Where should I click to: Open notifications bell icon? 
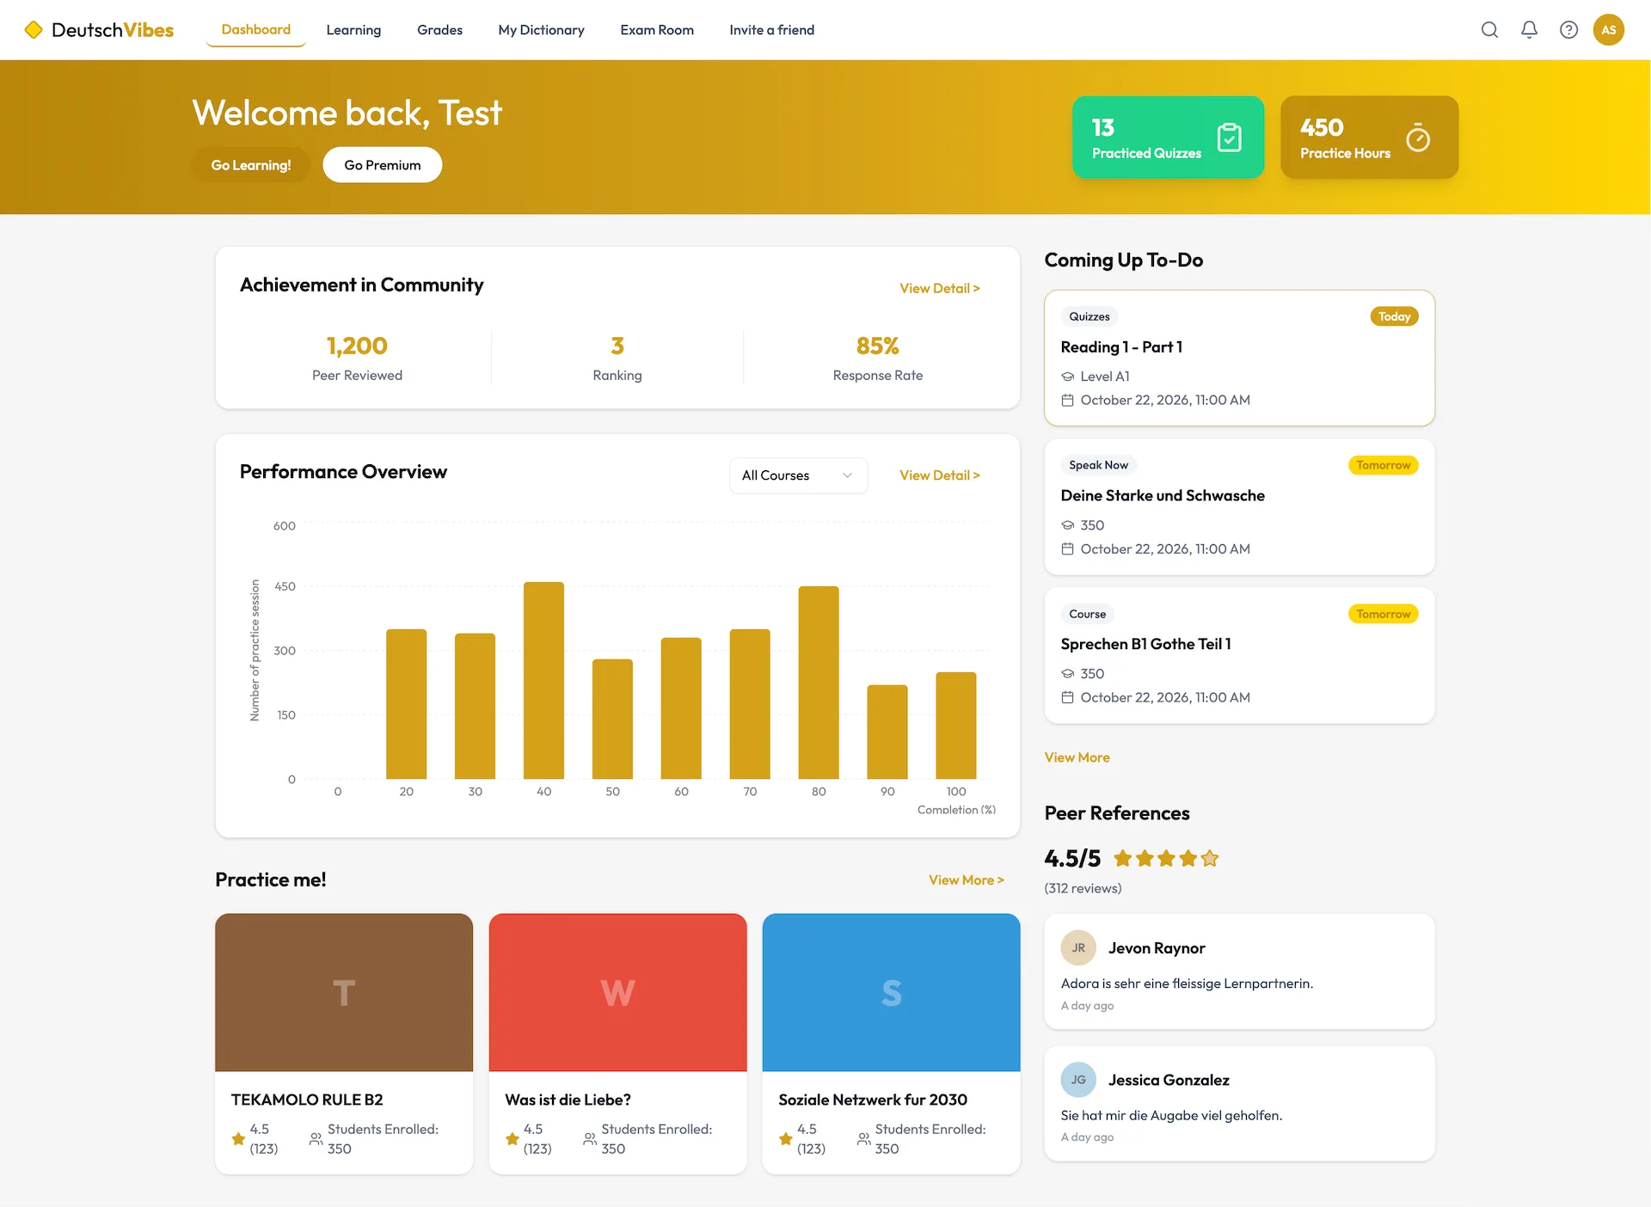pyautogui.click(x=1529, y=30)
